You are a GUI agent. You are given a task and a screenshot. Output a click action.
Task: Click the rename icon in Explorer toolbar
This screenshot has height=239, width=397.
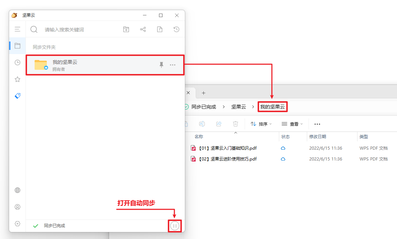pos(202,124)
